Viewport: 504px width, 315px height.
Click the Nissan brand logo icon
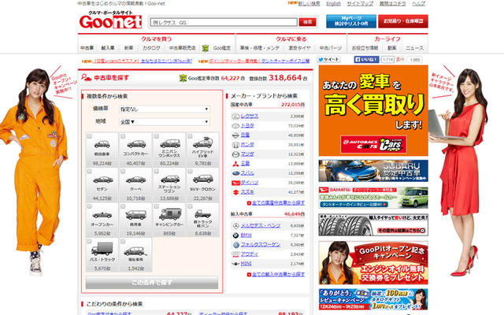(236, 135)
